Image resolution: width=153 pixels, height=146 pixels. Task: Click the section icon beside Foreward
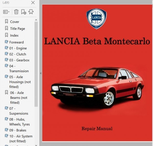click(6, 42)
